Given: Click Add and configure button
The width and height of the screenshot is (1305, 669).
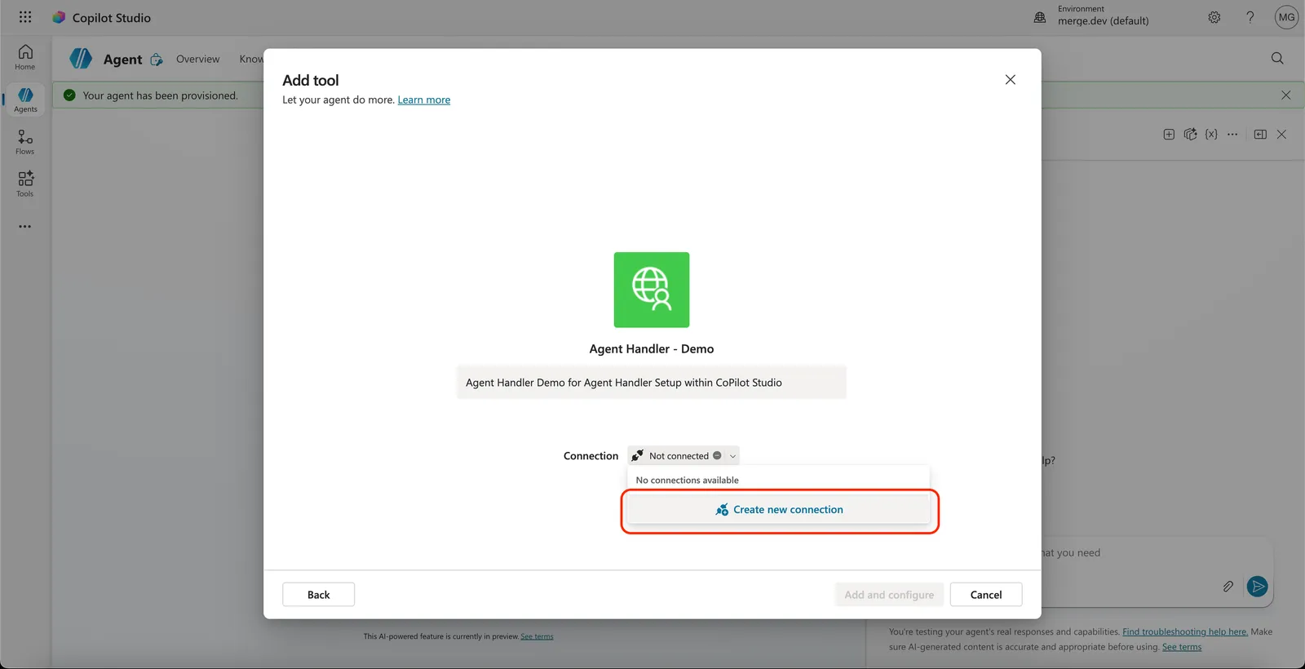Looking at the screenshot, I should (x=889, y=595).
